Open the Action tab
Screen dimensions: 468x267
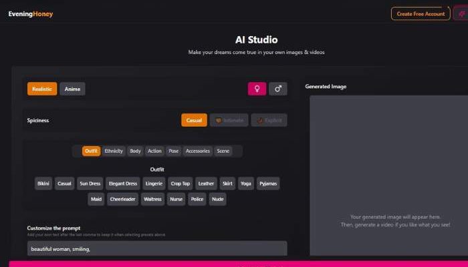154,151
